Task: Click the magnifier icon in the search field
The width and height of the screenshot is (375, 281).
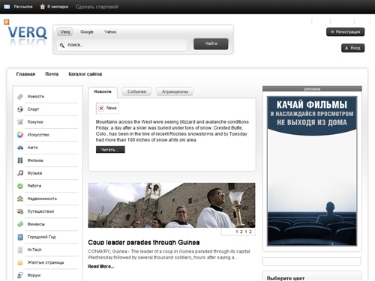Action: click(61, 45)
